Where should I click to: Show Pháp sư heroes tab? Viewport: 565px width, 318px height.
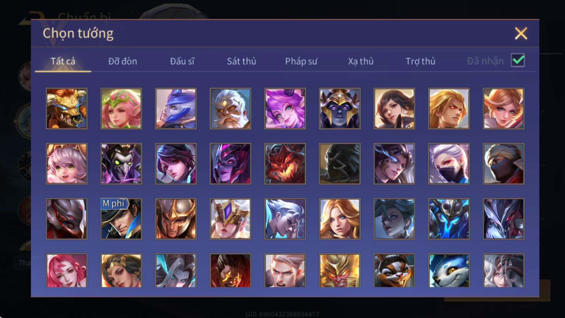[x=301, y=61]
